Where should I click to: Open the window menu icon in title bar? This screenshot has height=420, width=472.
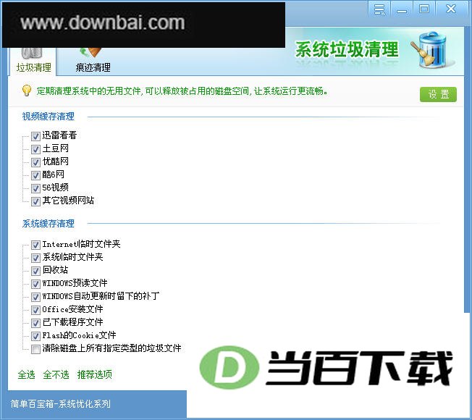click(379, 9)
